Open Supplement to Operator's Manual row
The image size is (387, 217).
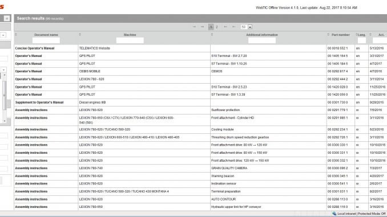[39, 102]
